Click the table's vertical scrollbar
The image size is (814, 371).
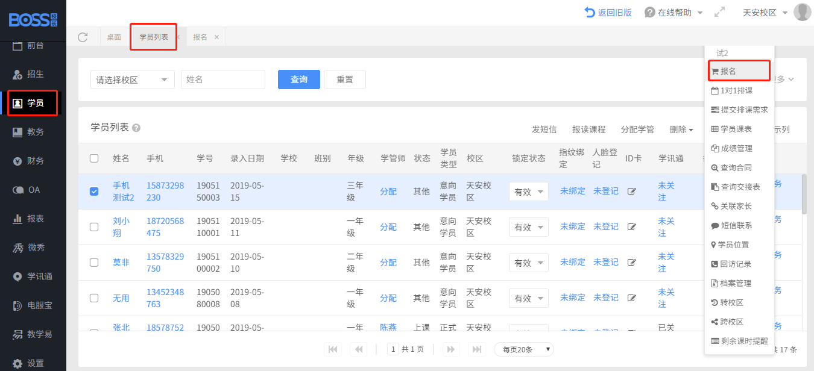coord(804,194)
